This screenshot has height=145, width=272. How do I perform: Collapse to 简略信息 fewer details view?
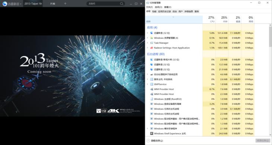coord(155,141)
